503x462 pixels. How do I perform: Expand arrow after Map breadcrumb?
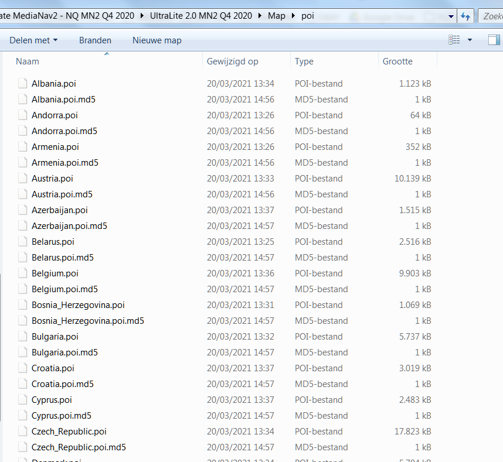coord(293,16)
